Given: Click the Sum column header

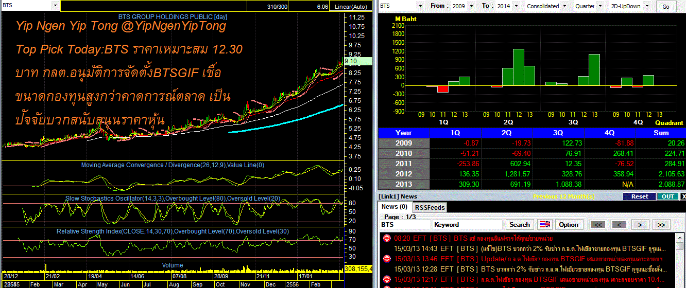Looking at the screenshot, I should click(x=661, y=133).
